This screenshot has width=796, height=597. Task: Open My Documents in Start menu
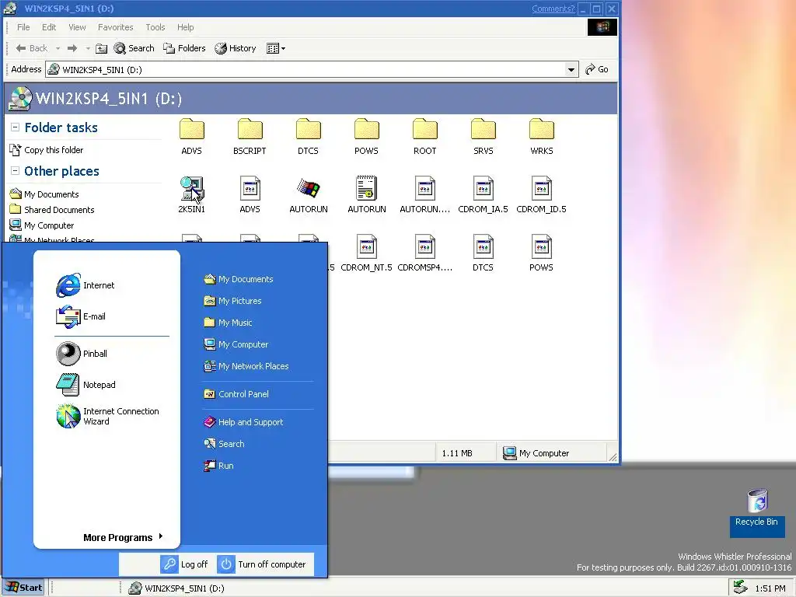tap(239, 279)
